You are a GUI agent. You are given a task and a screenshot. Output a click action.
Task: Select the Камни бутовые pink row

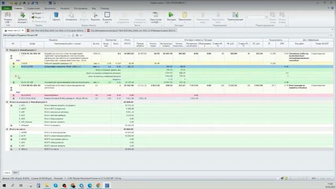pyautogui.click(x=172, y=95)
